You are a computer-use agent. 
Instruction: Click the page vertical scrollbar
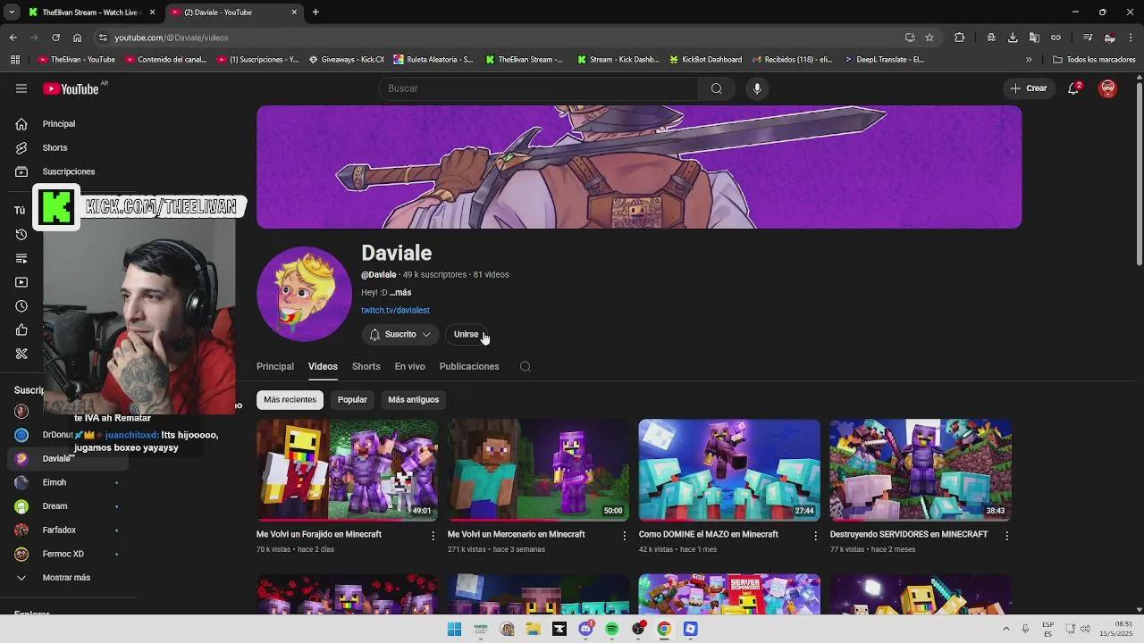[1139, 174]
